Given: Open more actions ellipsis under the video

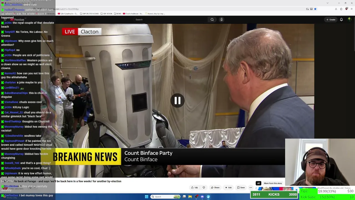Looking at the screenshot, I should point(251,187).
